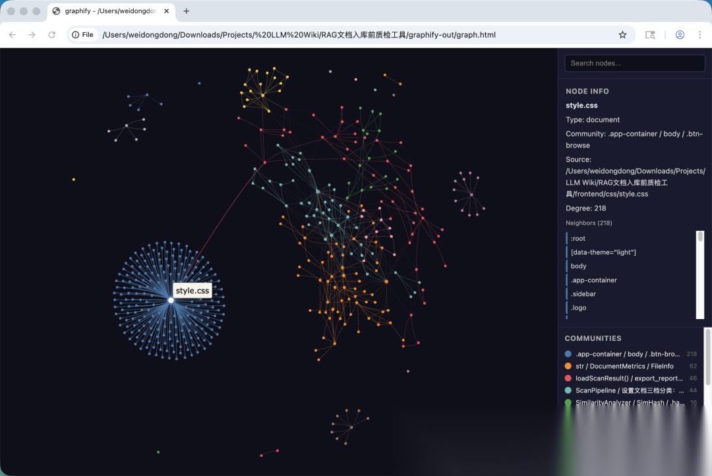Click the brown cluster center node
The width and height of the screenshot is (712, 476).
pyautogui.click(x=351, y=427)
